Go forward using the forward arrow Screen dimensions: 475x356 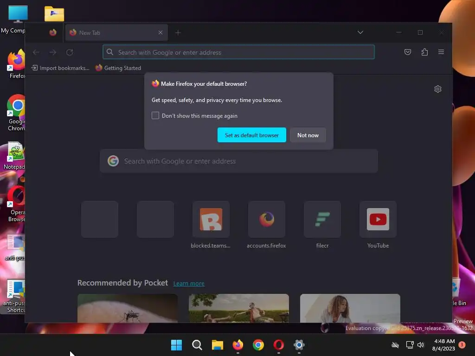tap(53, 52)
